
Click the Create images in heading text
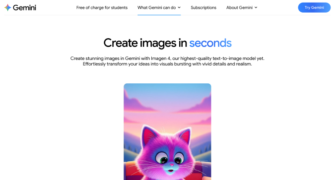click(x=145, y=43)
